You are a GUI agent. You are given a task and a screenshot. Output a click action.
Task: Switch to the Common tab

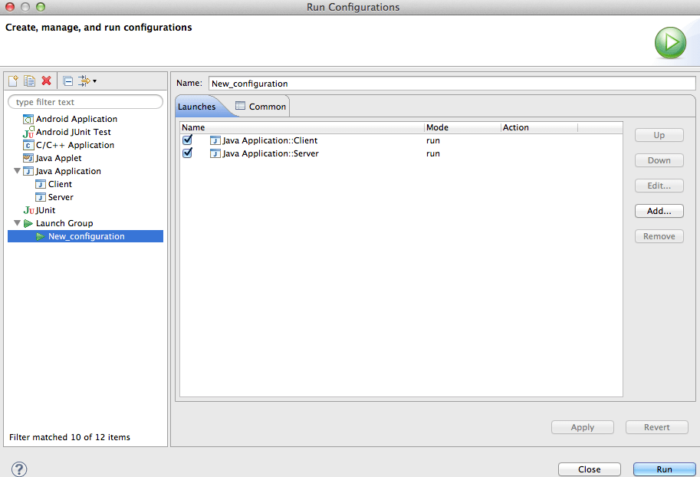pos(265,106)
